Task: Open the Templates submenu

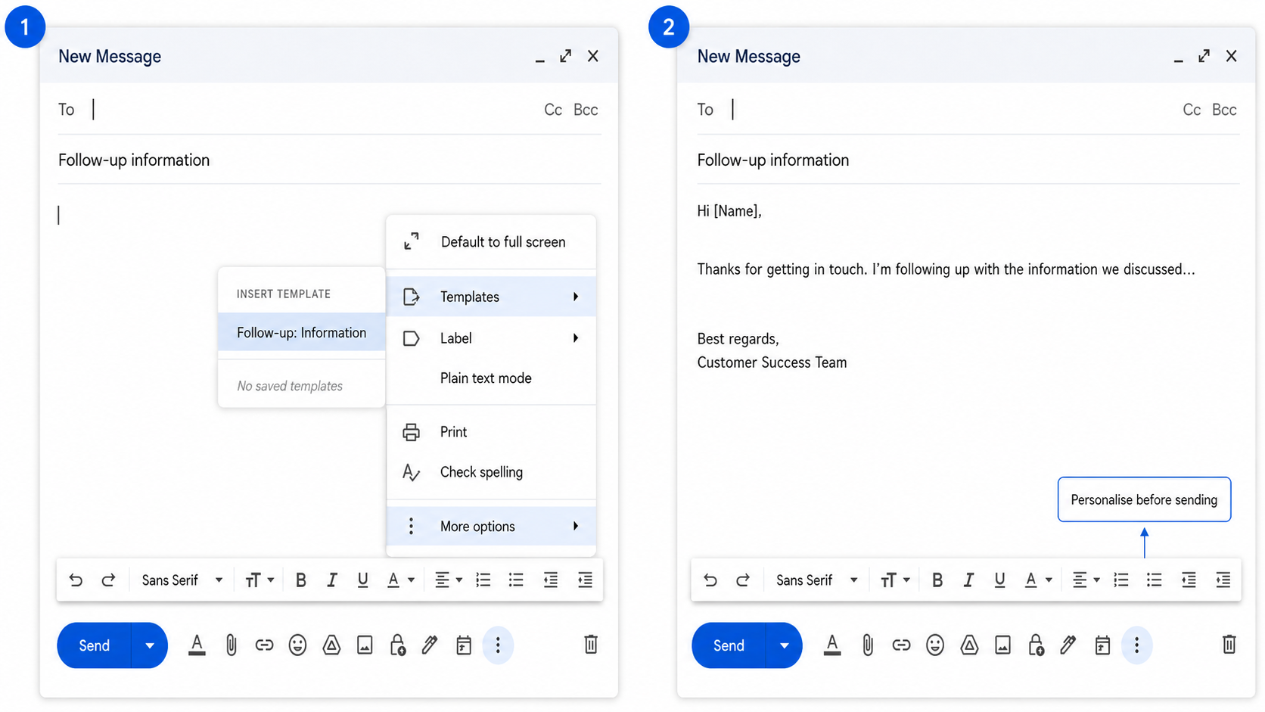Action: (491, 297)
